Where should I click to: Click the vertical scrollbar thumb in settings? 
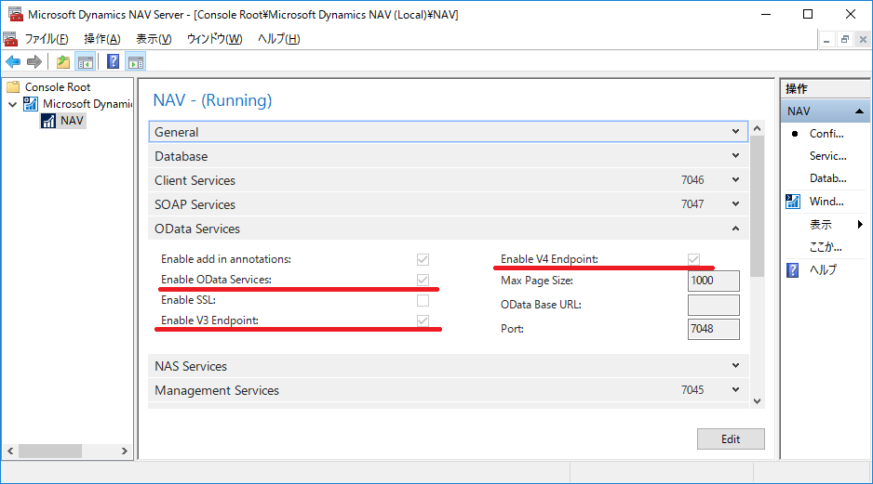tap(758, 205)
